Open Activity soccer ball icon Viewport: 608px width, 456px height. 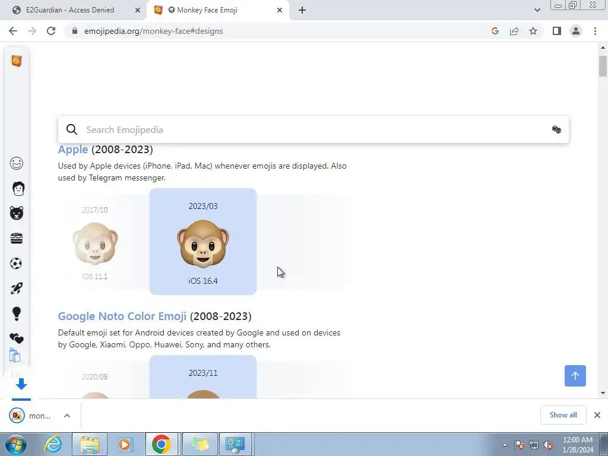[16, 263]
